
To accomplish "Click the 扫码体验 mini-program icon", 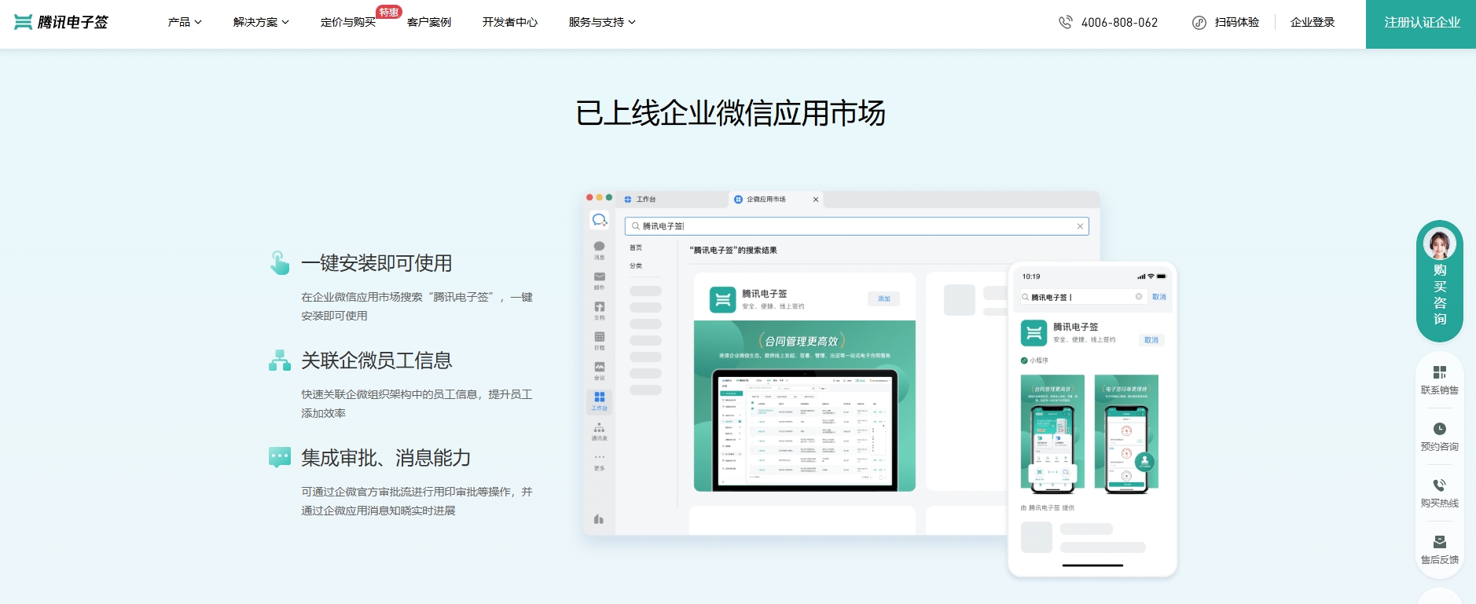I will 1199,22.
